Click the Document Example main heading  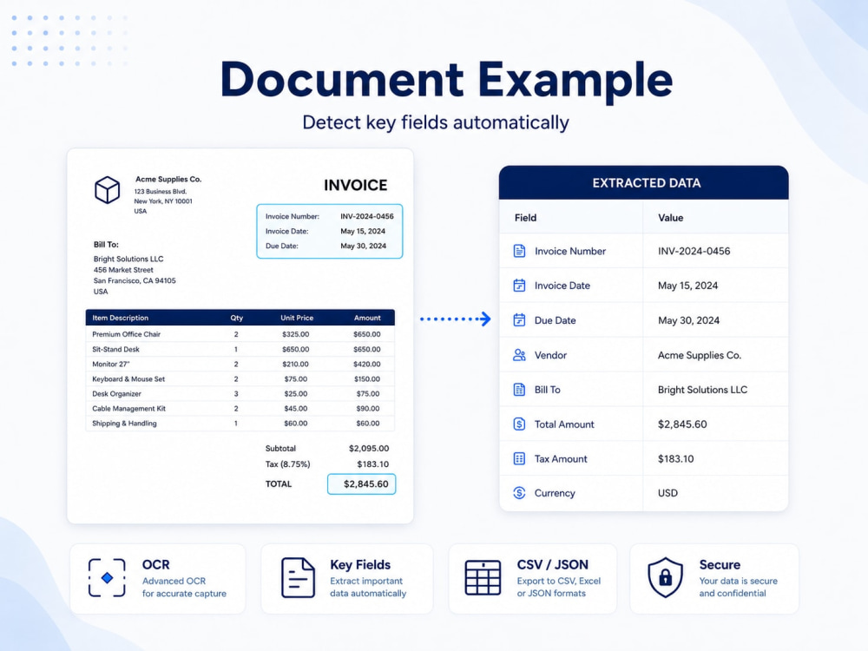click(x=446, y=81)
